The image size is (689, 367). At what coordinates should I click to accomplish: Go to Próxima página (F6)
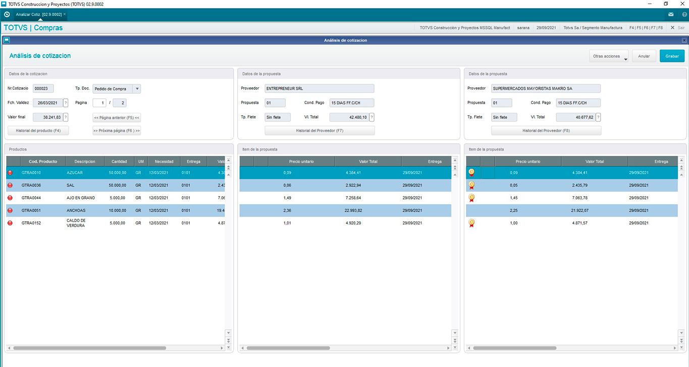[x=117, y=131]
